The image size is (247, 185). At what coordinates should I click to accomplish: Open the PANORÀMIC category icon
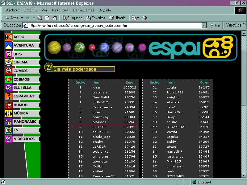click(9, 122)
